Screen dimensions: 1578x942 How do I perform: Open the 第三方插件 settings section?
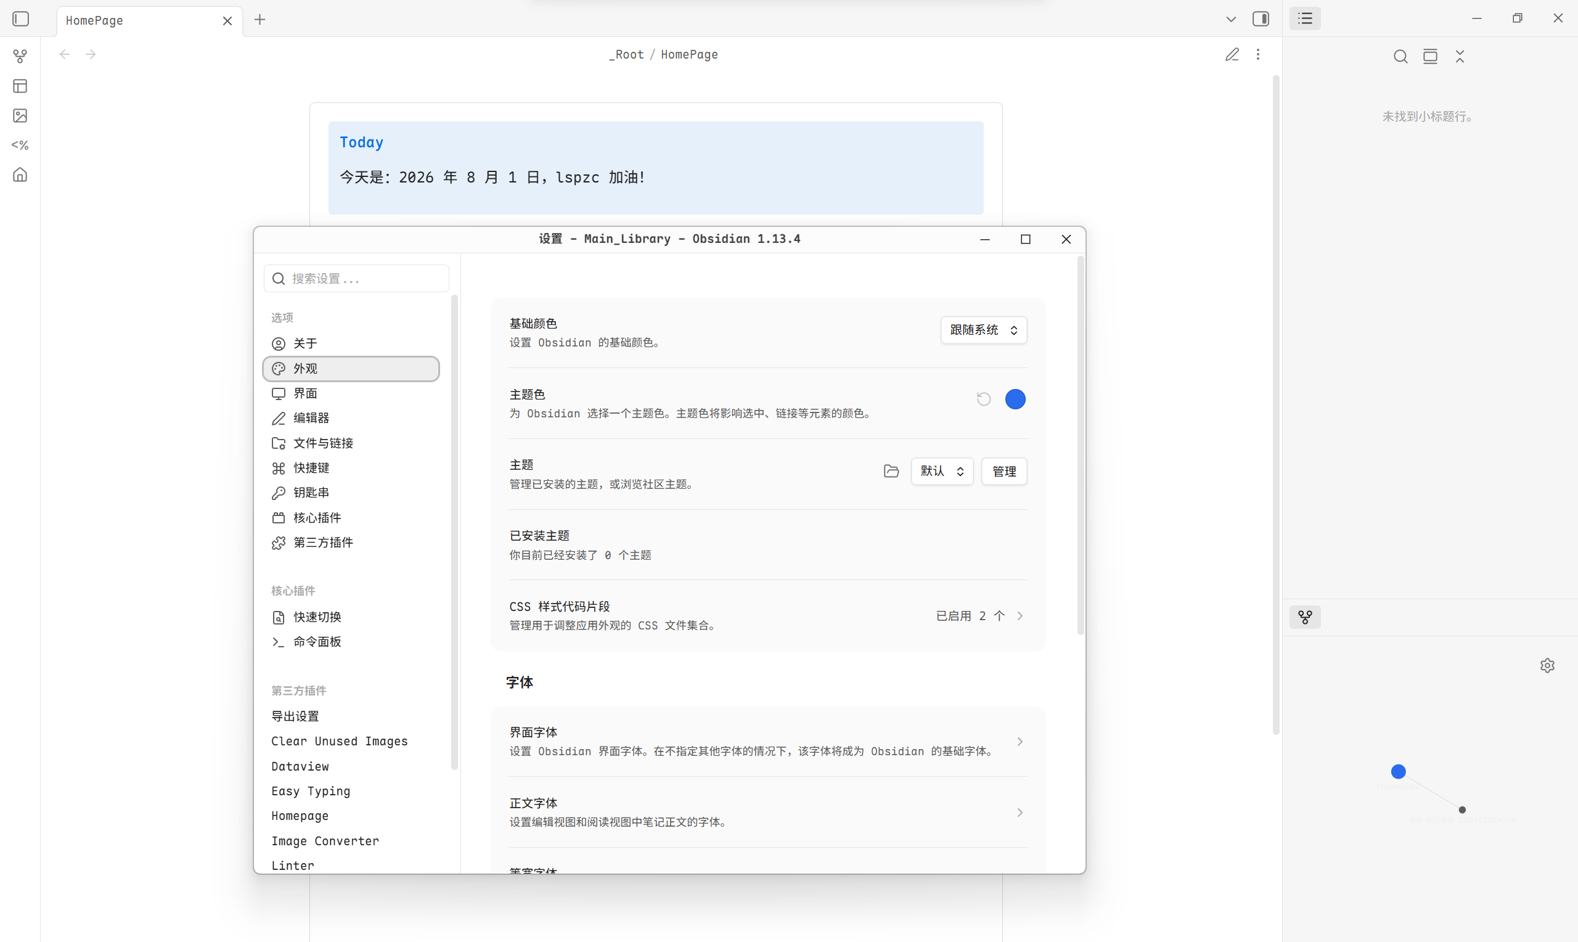(351, 543)
